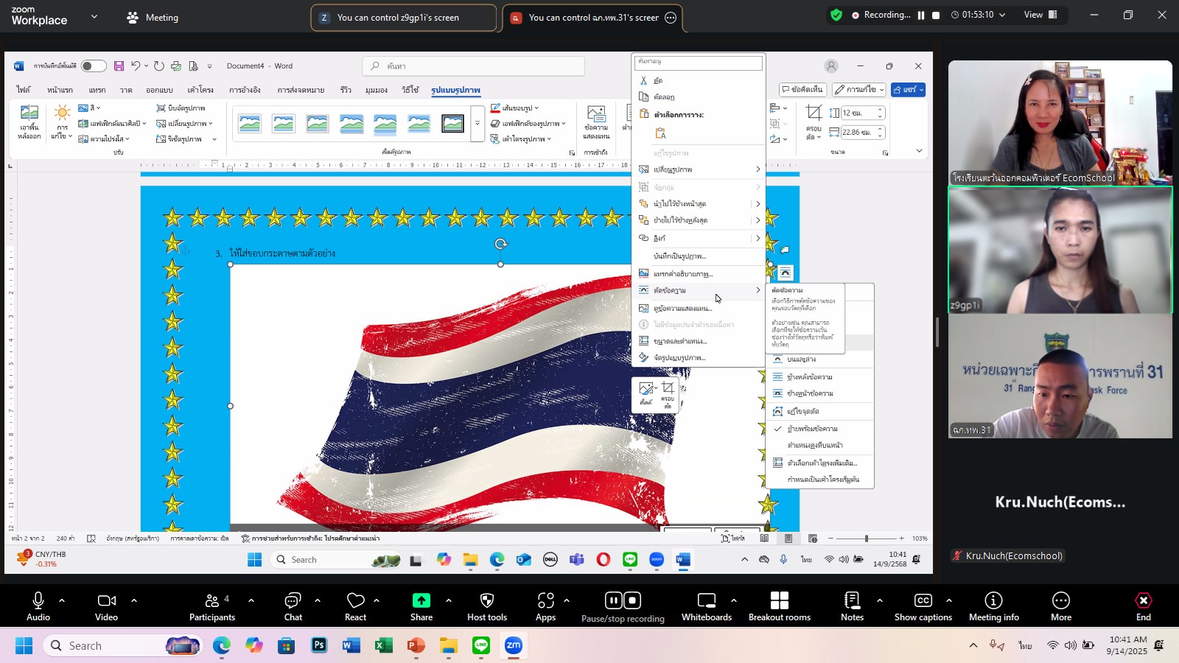
Task: Toggle the AutoSave switch in Word
Action: coord(94,66)
